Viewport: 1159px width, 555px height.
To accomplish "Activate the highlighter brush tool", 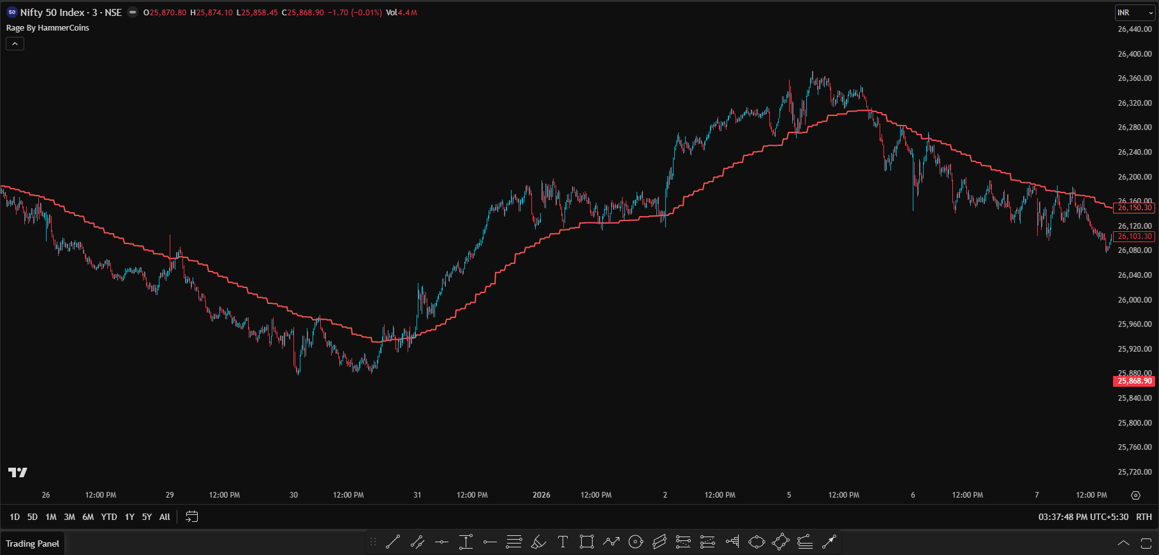I will coord(538,542).
